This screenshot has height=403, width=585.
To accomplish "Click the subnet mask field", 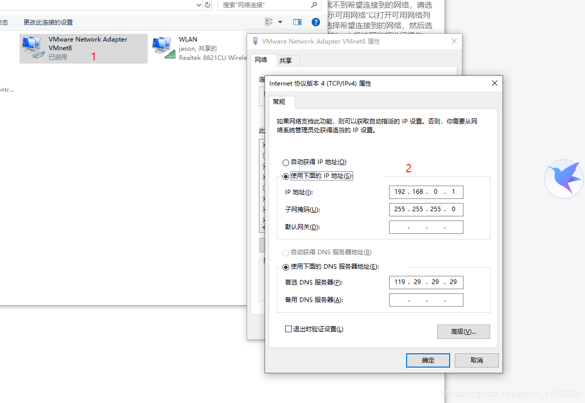I will [426, 209].
